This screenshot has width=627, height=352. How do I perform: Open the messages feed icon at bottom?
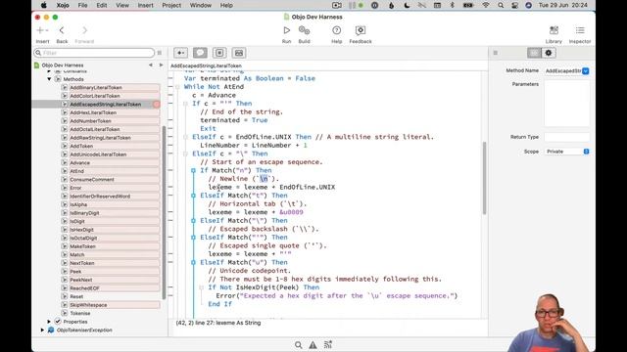pos(328,345)
